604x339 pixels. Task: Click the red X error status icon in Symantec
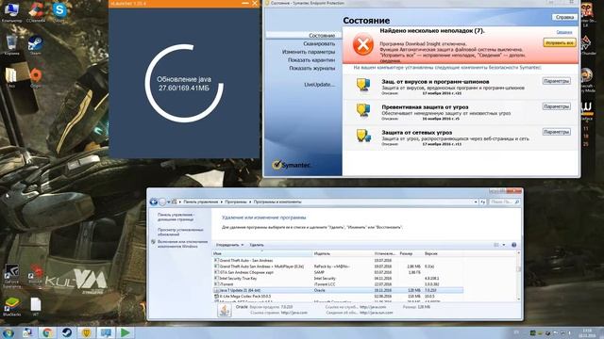point(362,45)
